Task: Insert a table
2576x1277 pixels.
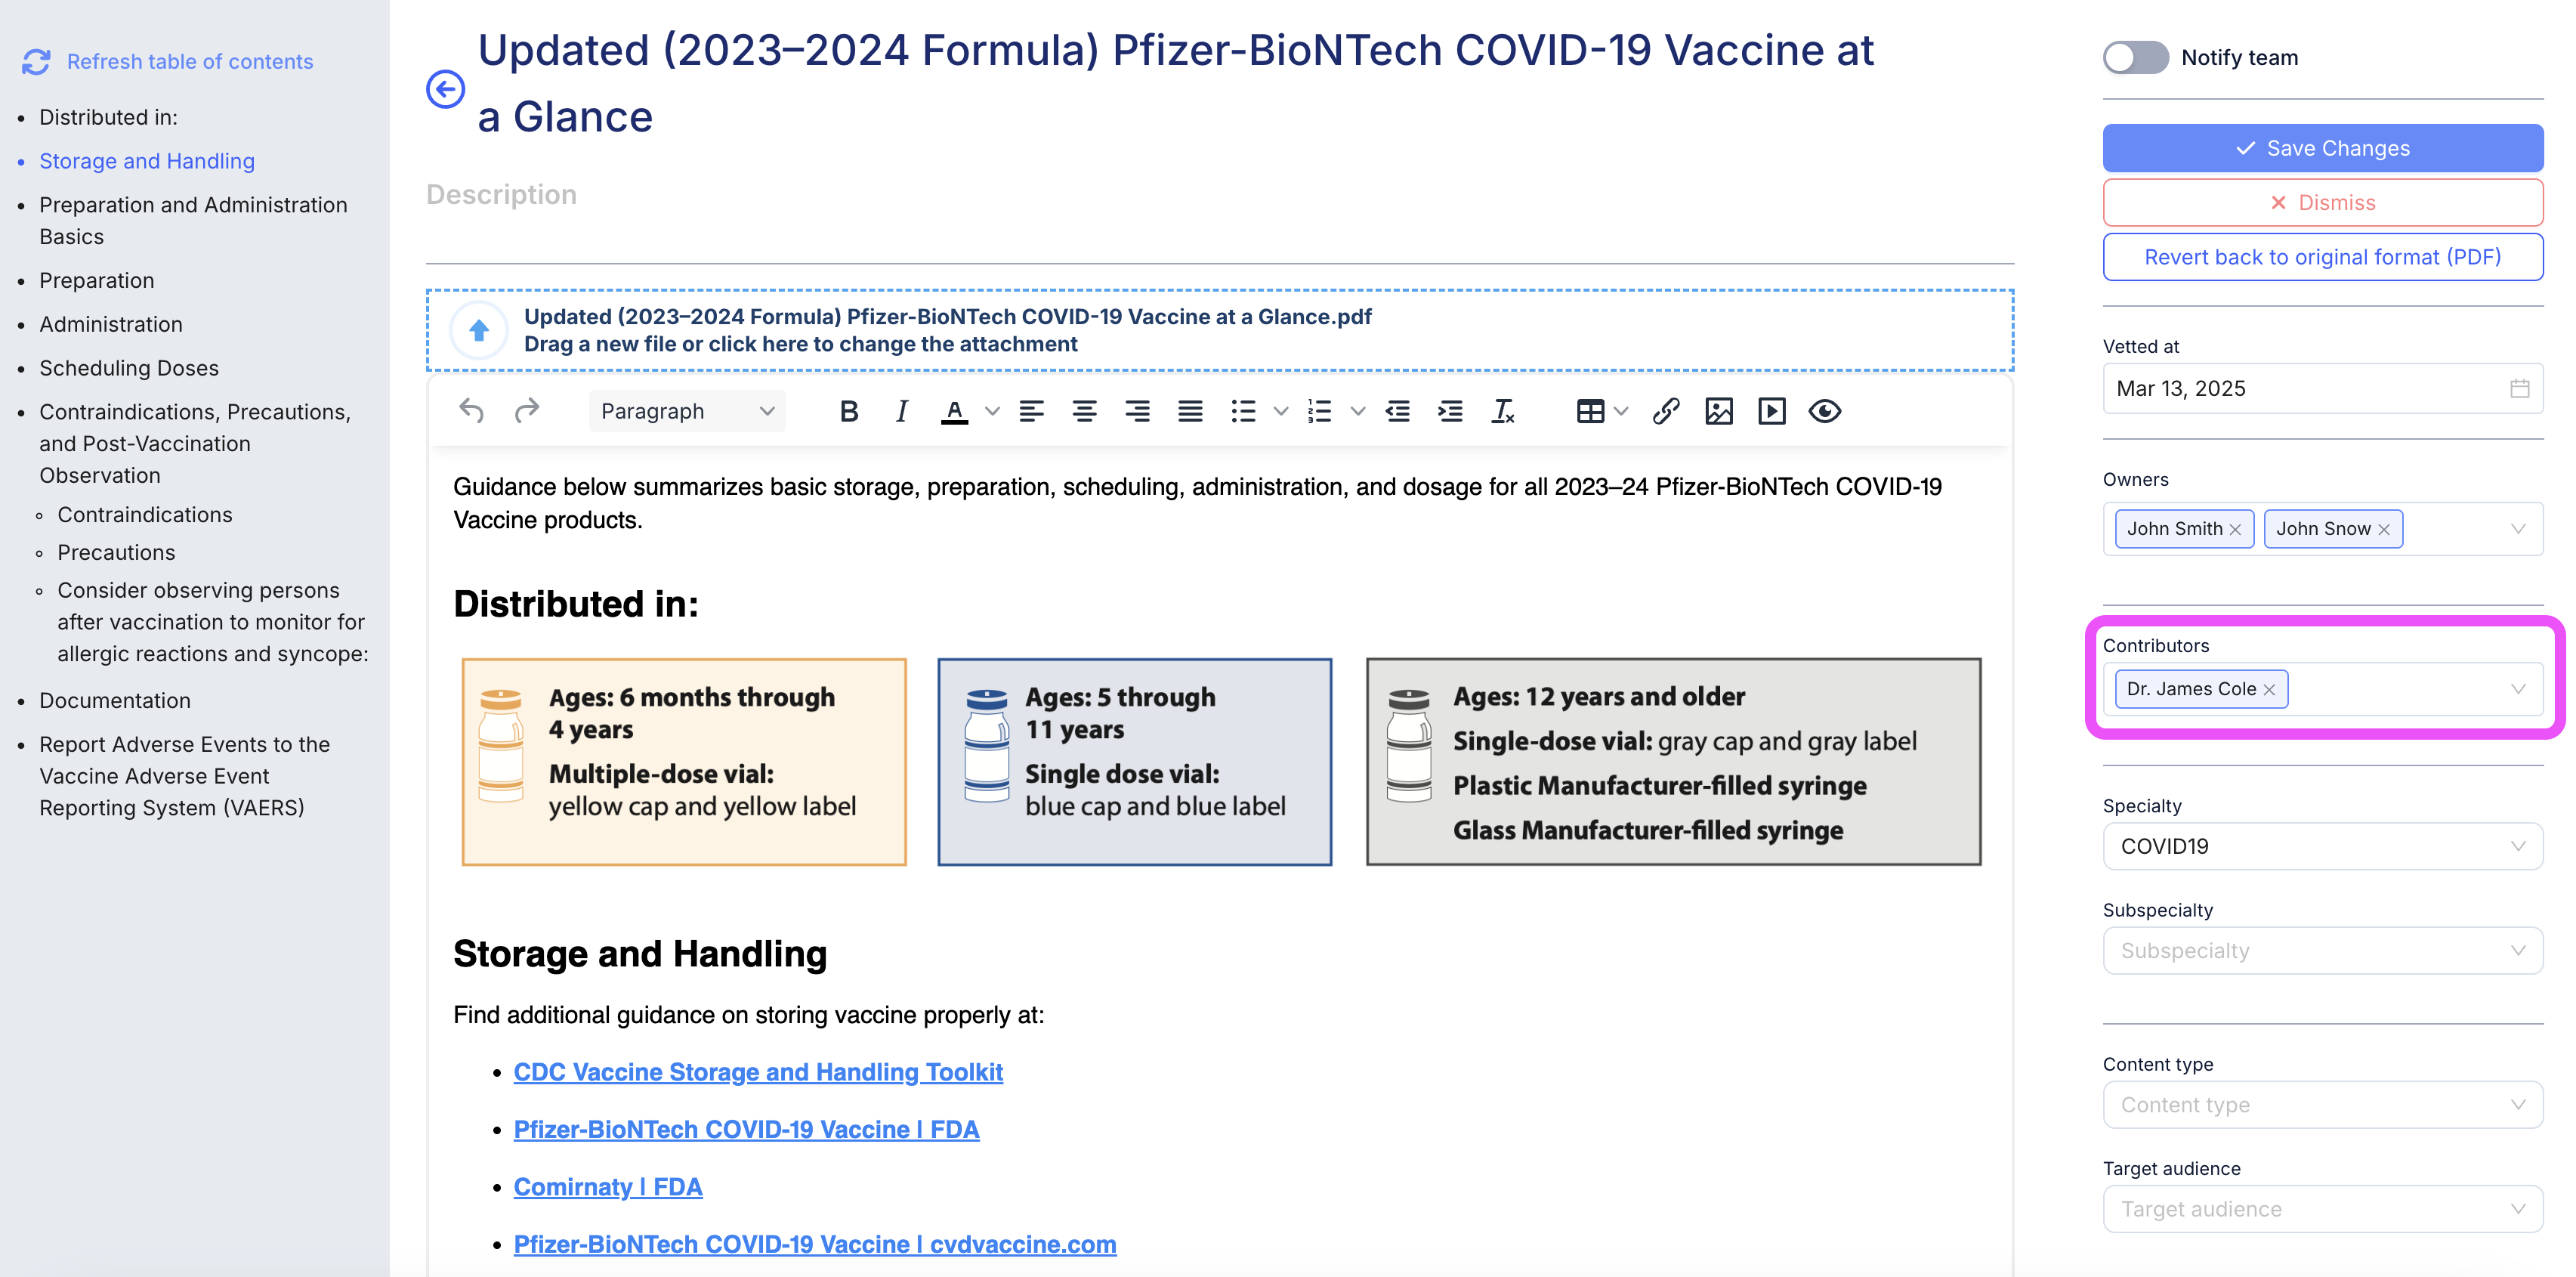Action: 1590,411
